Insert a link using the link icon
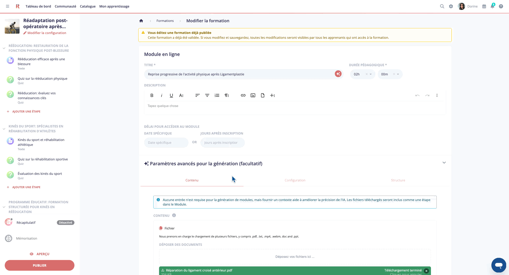Viewport: 509px width, 275px height. 243,95
